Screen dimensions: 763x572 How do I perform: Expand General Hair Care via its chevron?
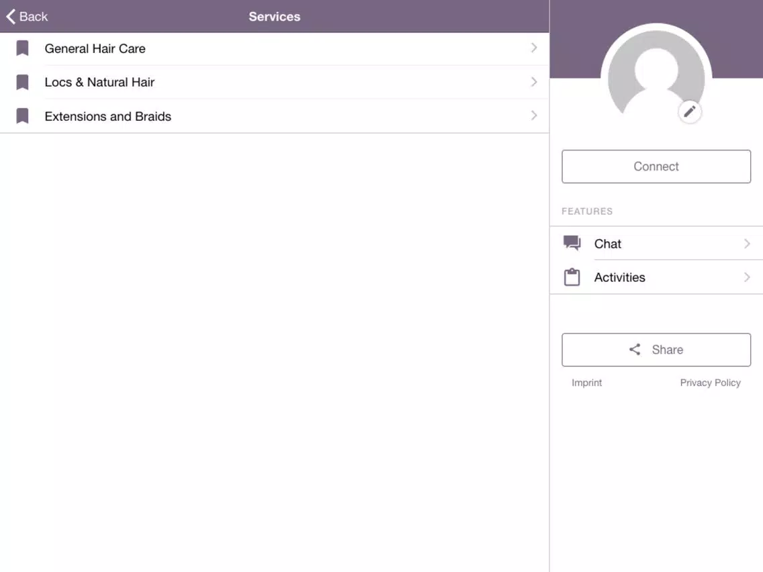[534, 48]
